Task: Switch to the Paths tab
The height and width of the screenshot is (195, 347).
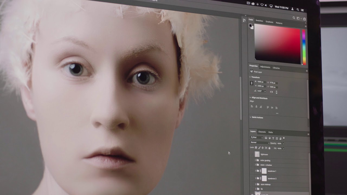Action: (271, 132)
